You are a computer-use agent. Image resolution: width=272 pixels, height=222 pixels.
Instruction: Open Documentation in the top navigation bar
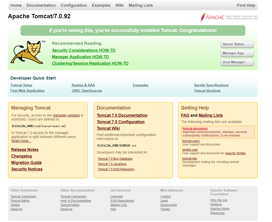pyautogui.click(x=41, y=5)
